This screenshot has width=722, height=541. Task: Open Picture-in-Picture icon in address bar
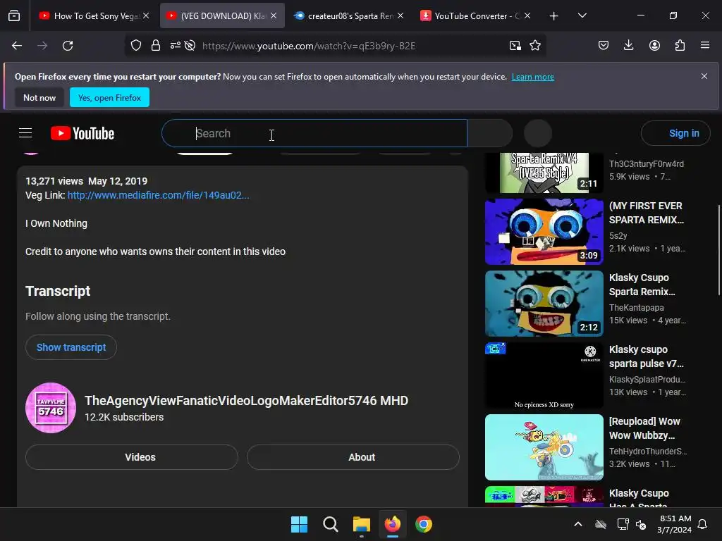coord(515,46)
